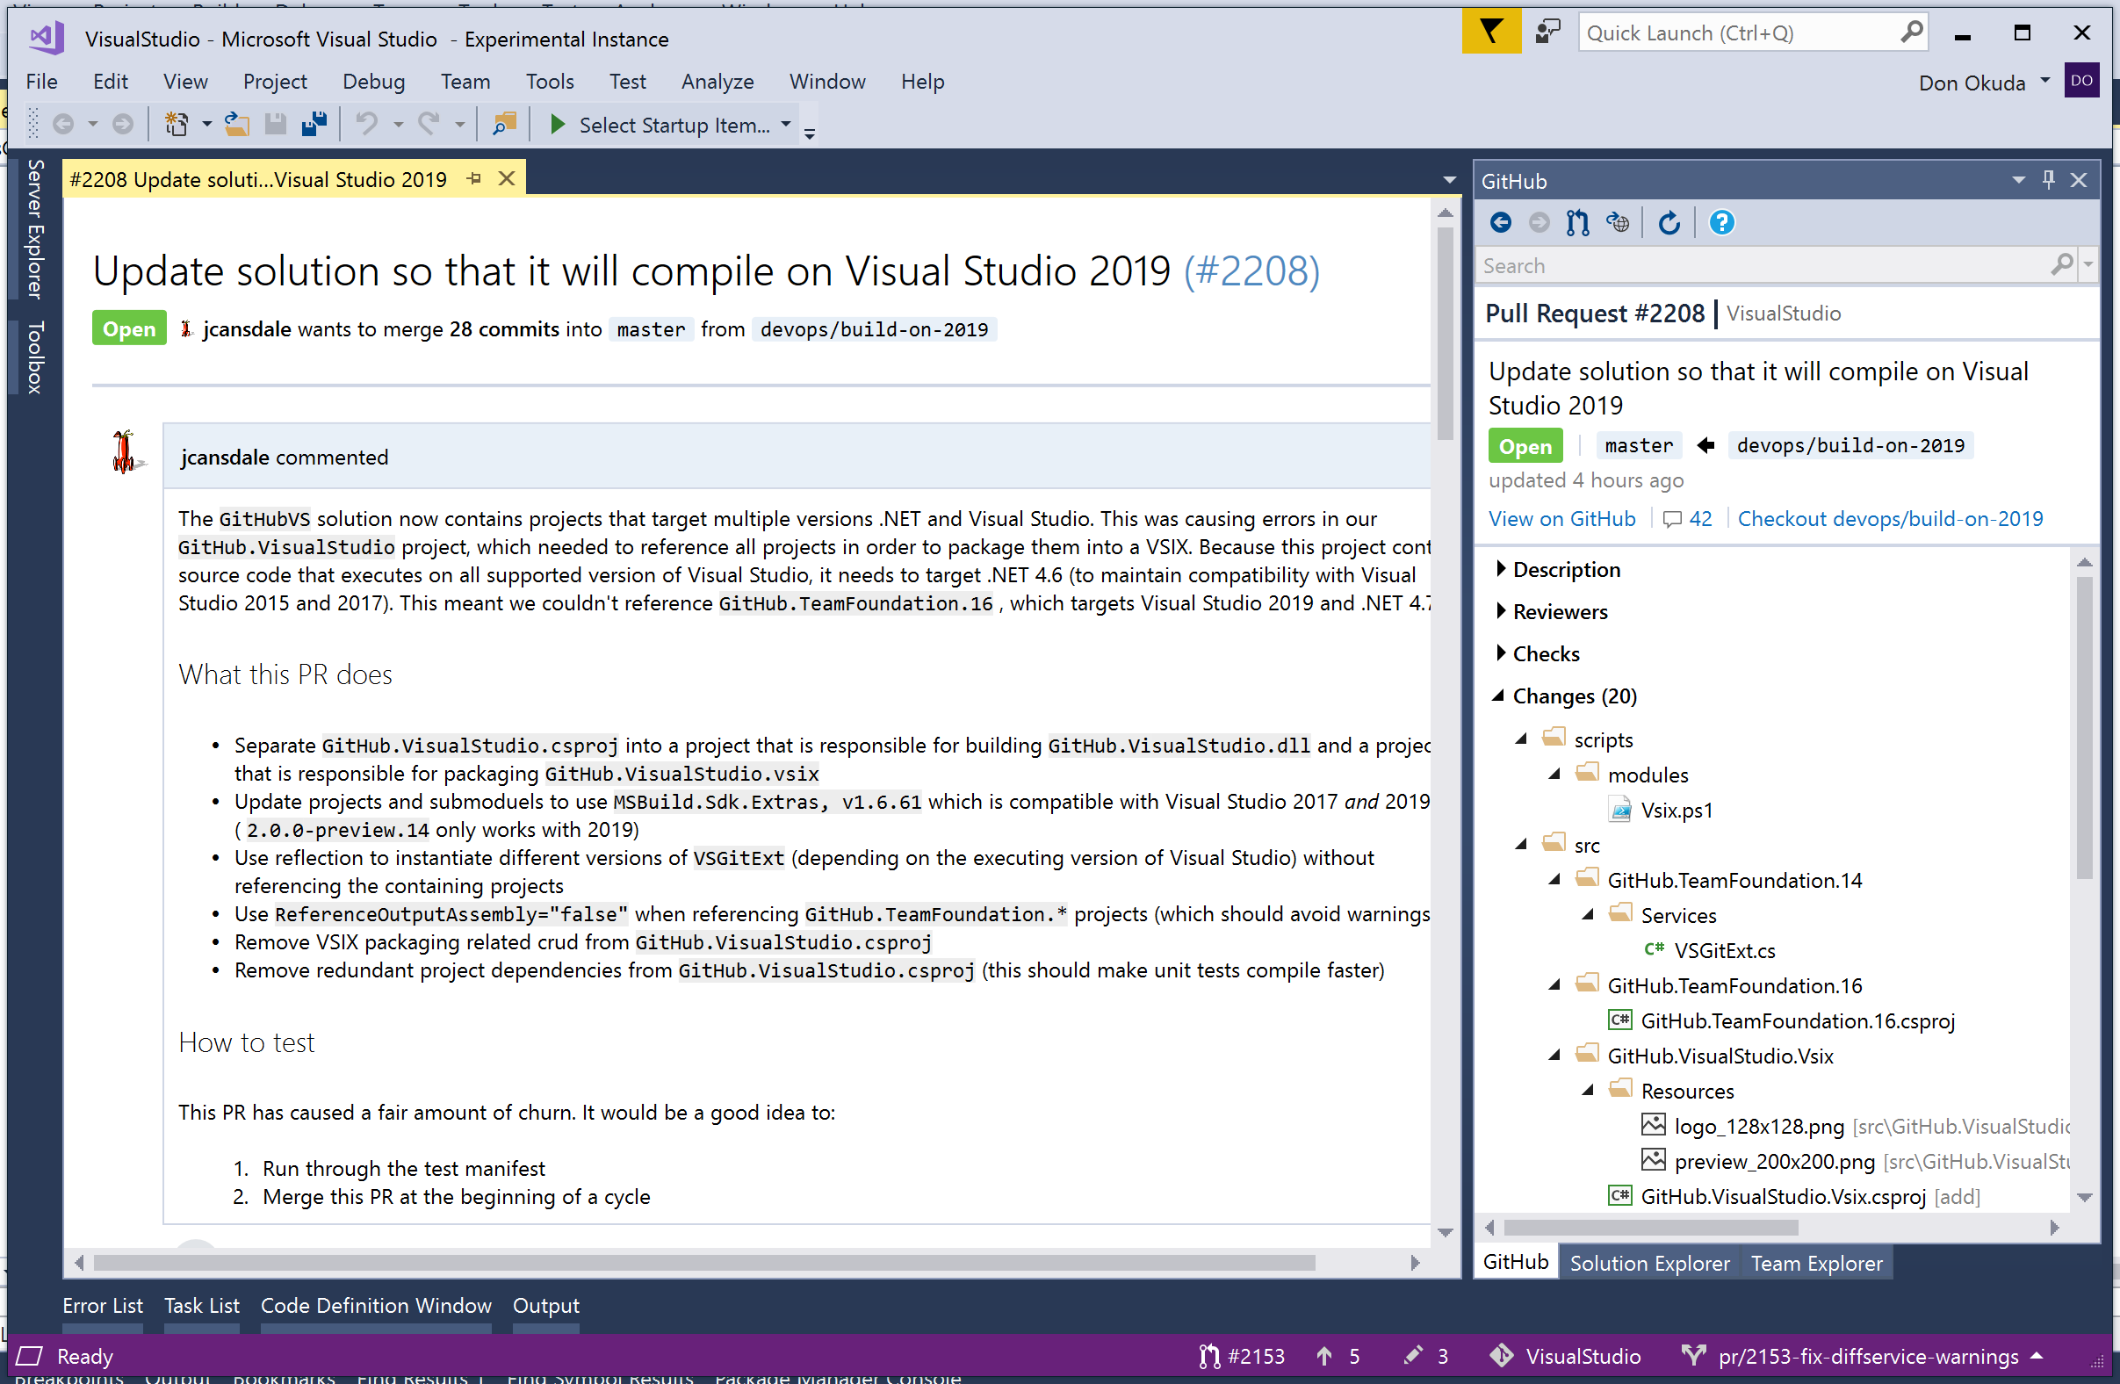
Task: Toggle pin on the #2208 document tab
Action: (474, 179)
